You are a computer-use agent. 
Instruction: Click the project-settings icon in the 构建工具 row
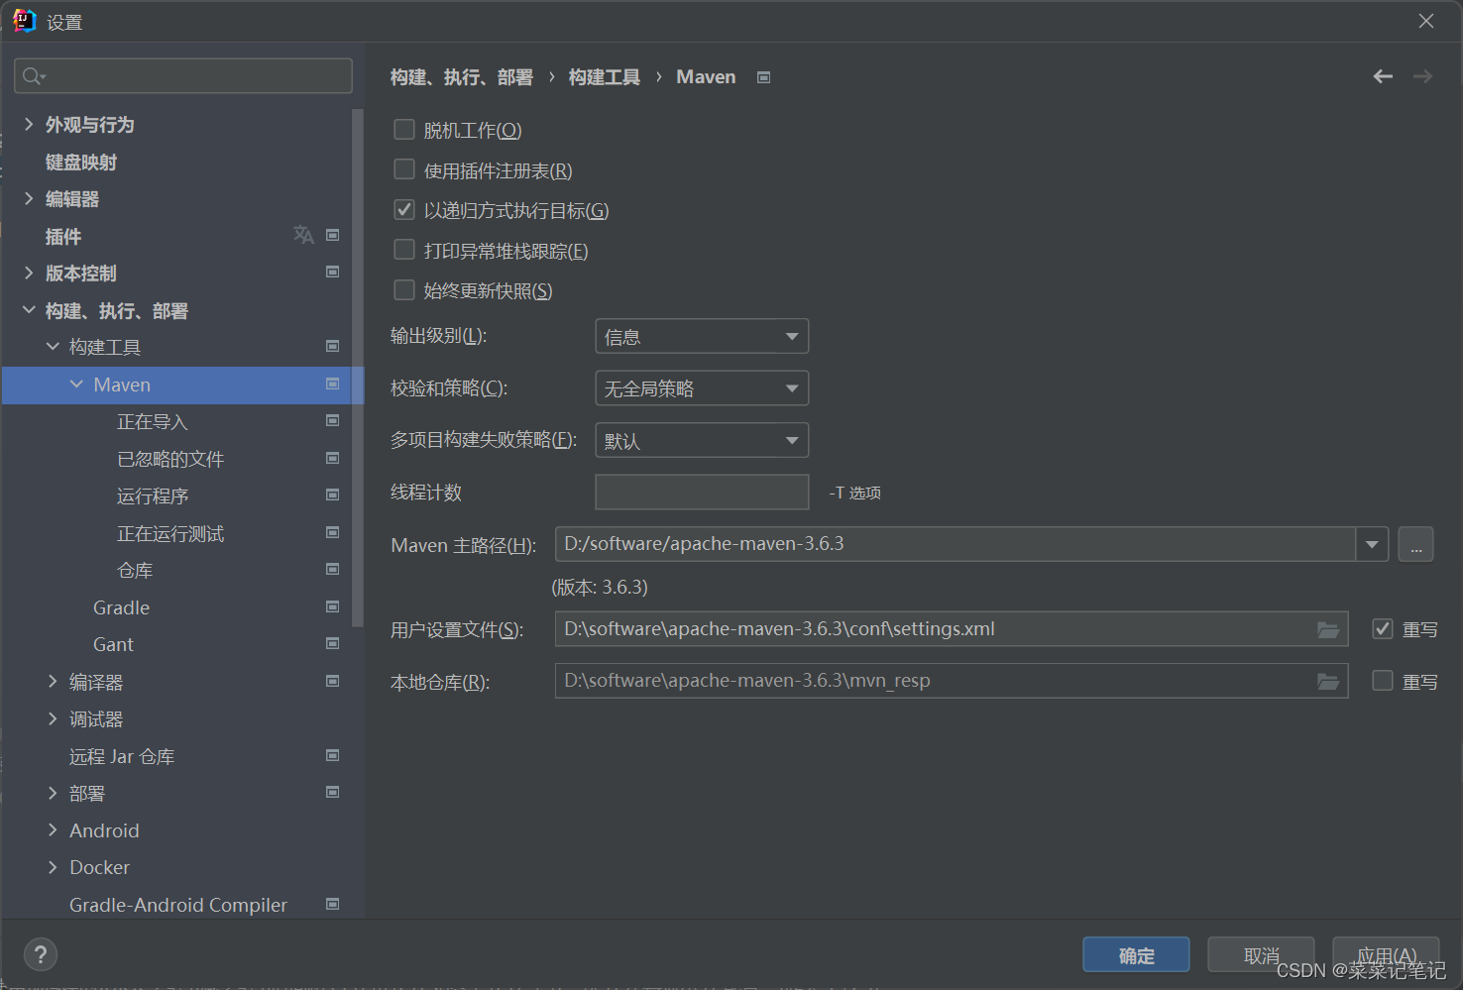333,346
